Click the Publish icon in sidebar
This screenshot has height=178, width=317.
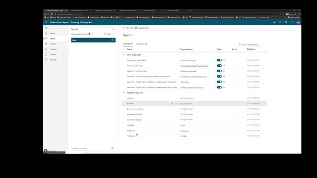[46, 54]
